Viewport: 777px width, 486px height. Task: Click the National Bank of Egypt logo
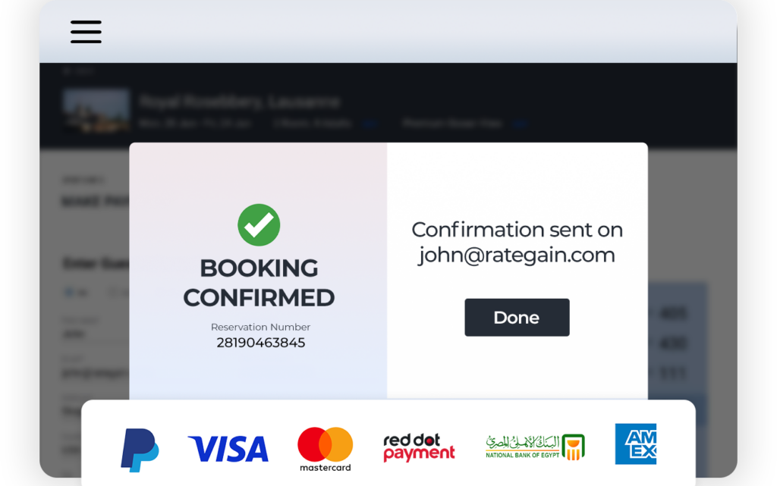point(535,446)
